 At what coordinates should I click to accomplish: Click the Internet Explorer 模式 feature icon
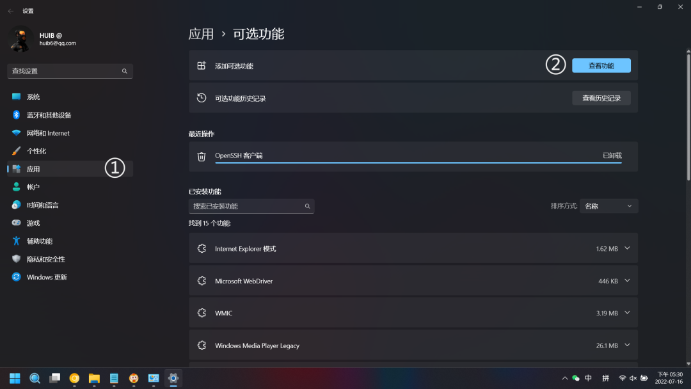[202, 248]
